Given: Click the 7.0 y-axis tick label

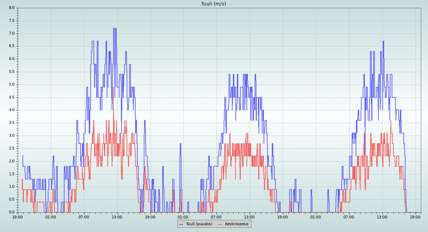Looking at the screenshot, I should [12, 34].
